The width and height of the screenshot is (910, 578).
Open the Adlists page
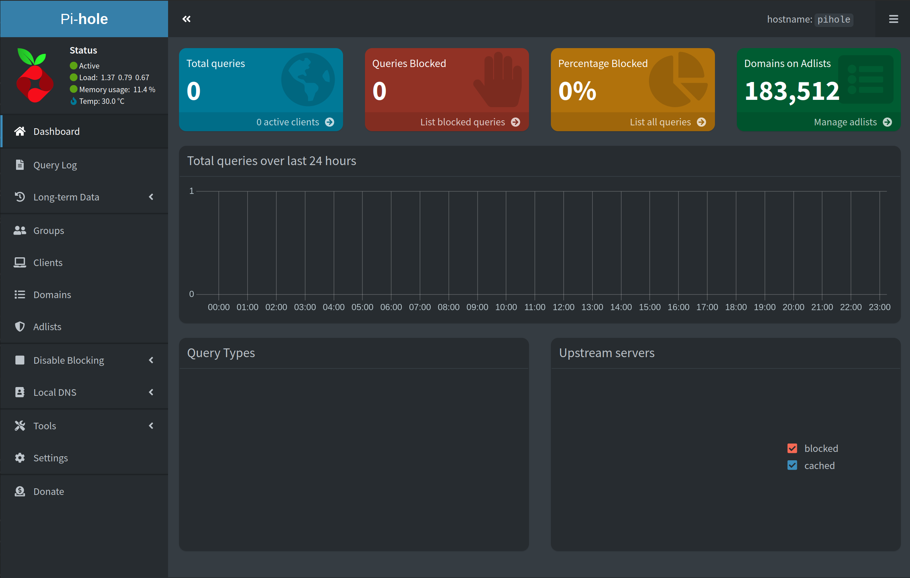click(84, 327)
